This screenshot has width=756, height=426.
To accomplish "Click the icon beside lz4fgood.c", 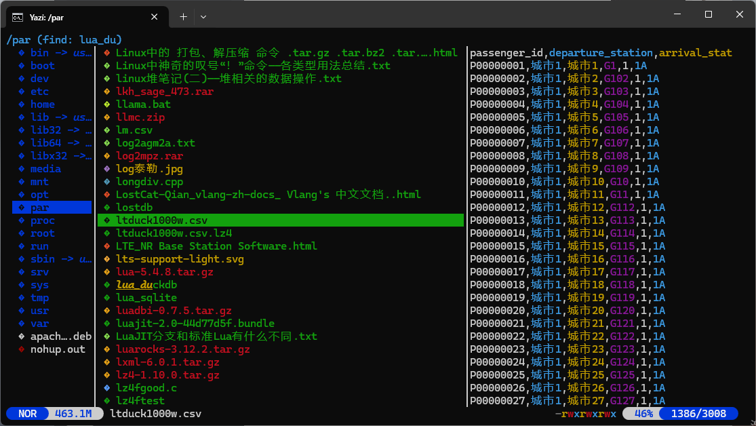I will [x=107, y=388].
